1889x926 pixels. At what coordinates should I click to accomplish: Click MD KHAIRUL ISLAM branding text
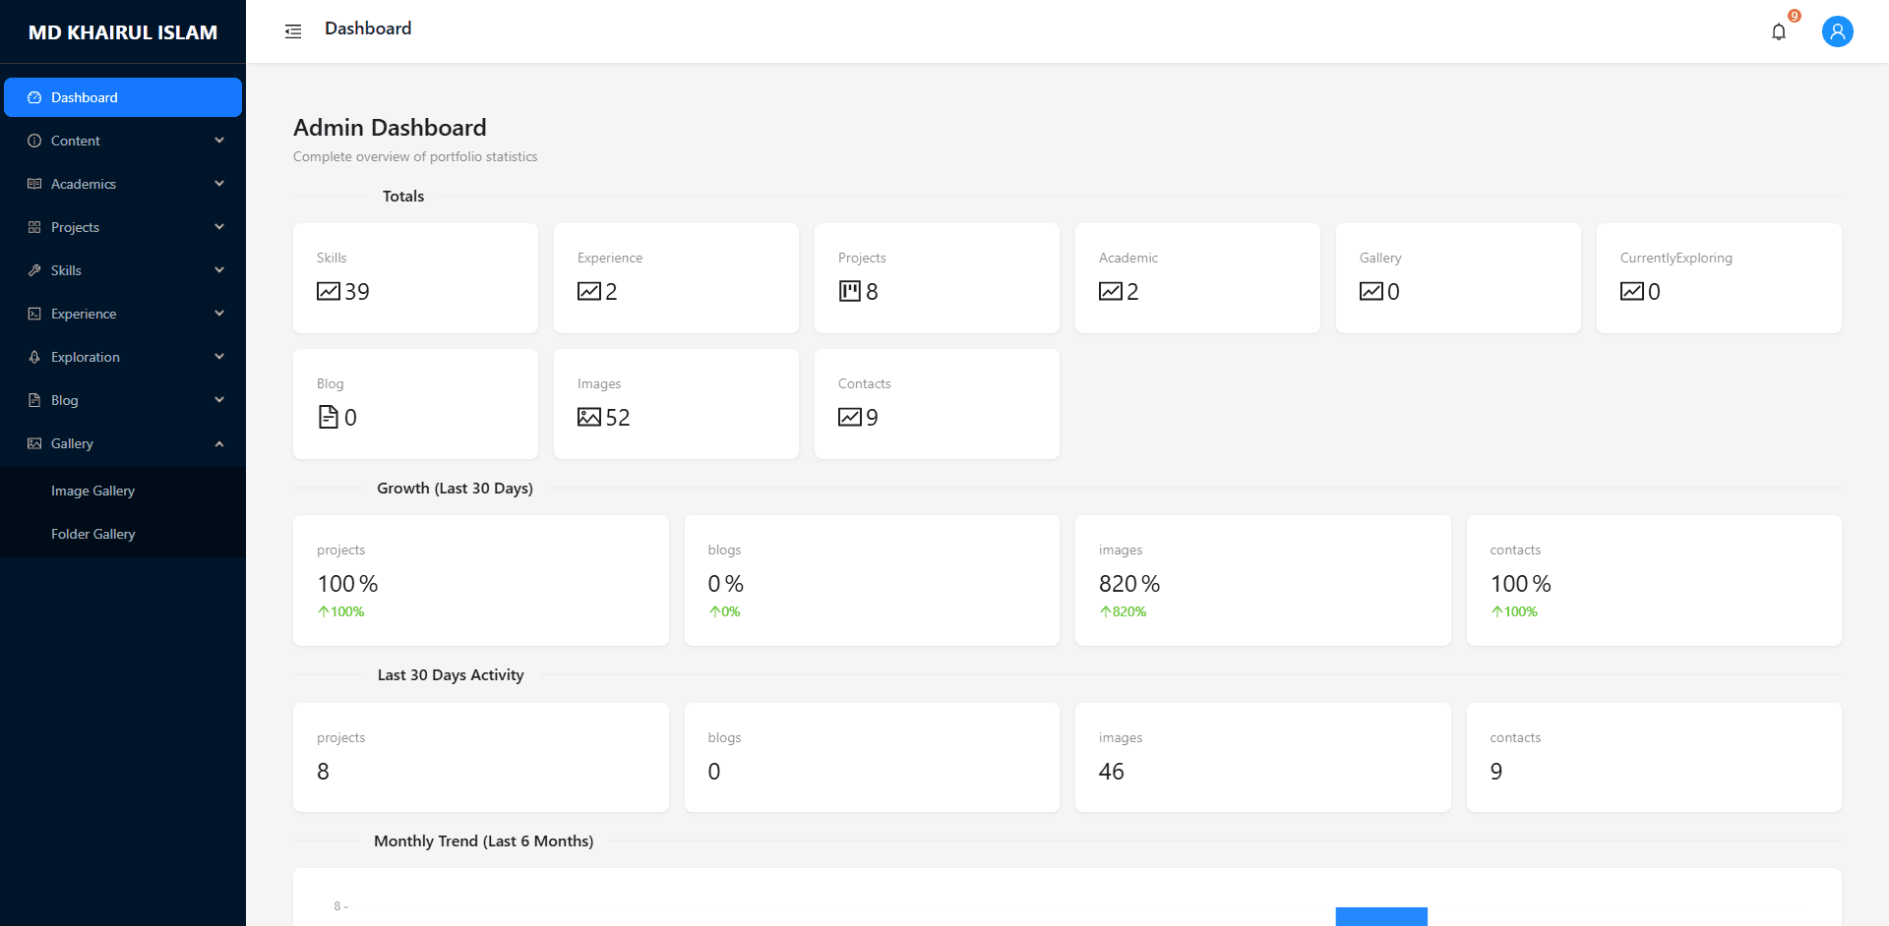click(122, 31)
